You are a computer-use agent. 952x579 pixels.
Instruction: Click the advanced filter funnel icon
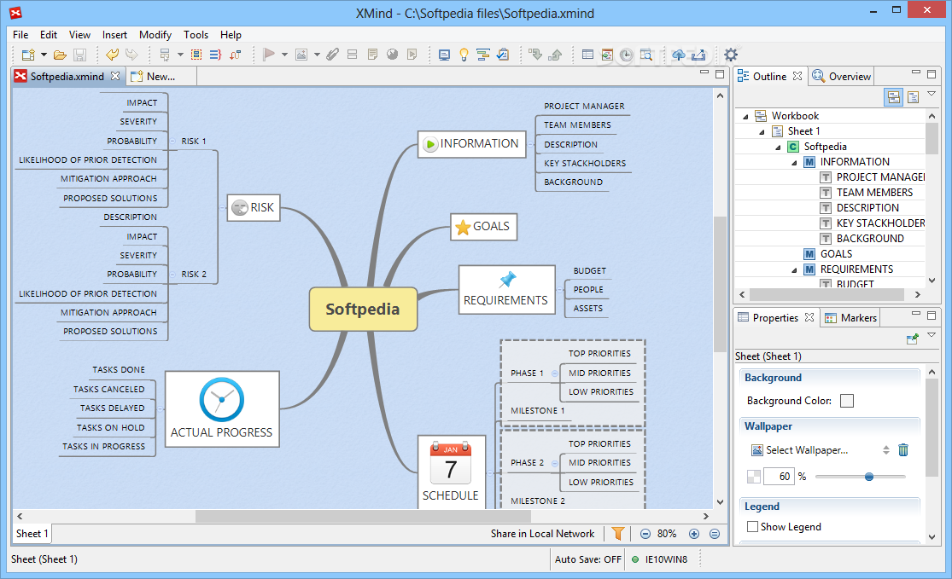pyautogui.click(x=618, y=534)
